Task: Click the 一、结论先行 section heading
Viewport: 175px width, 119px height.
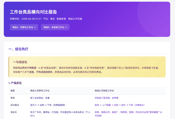Action: 18,49
